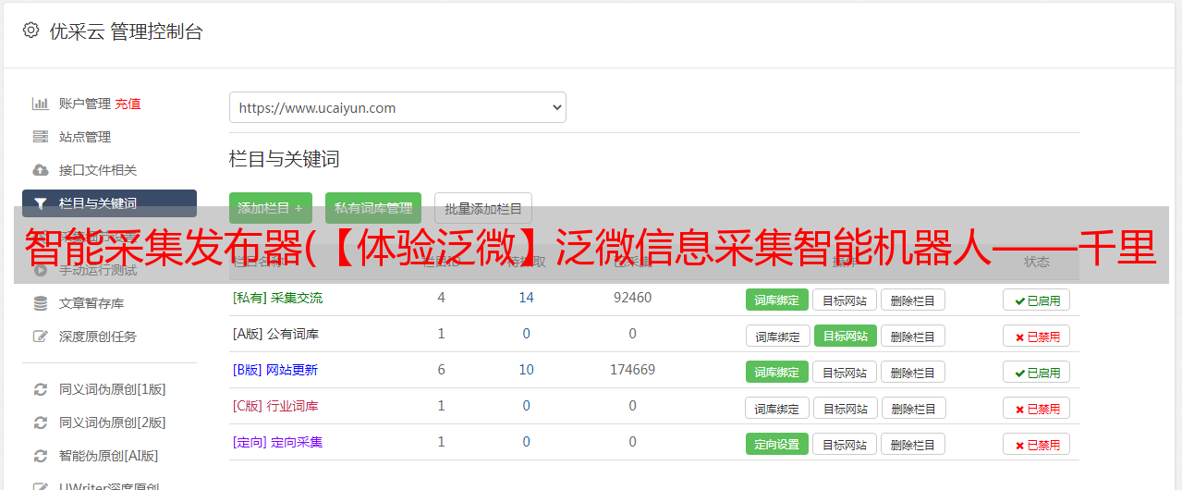Click 目标网站 in the 采集交流 row

(845, 300)
